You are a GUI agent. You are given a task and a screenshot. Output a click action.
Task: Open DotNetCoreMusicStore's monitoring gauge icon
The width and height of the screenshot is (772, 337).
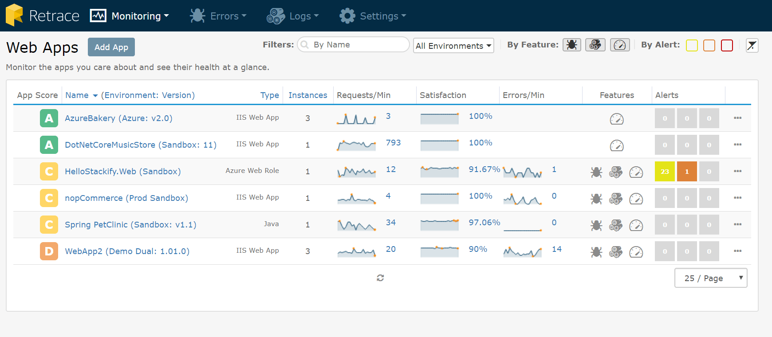coord(617,145)
